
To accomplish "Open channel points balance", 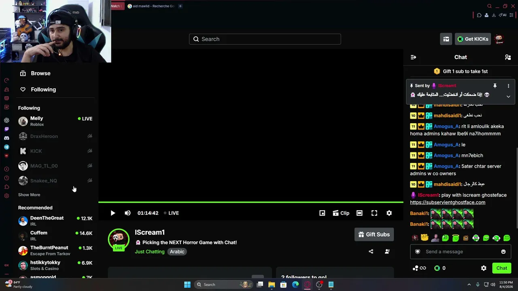I will (419, 268).
